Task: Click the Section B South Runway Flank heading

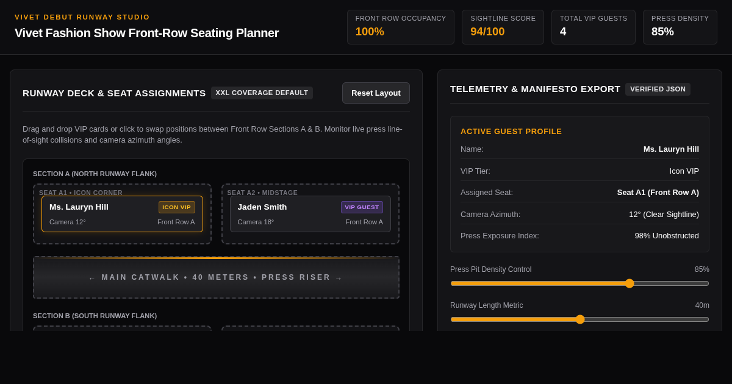Action: [95, 316]
